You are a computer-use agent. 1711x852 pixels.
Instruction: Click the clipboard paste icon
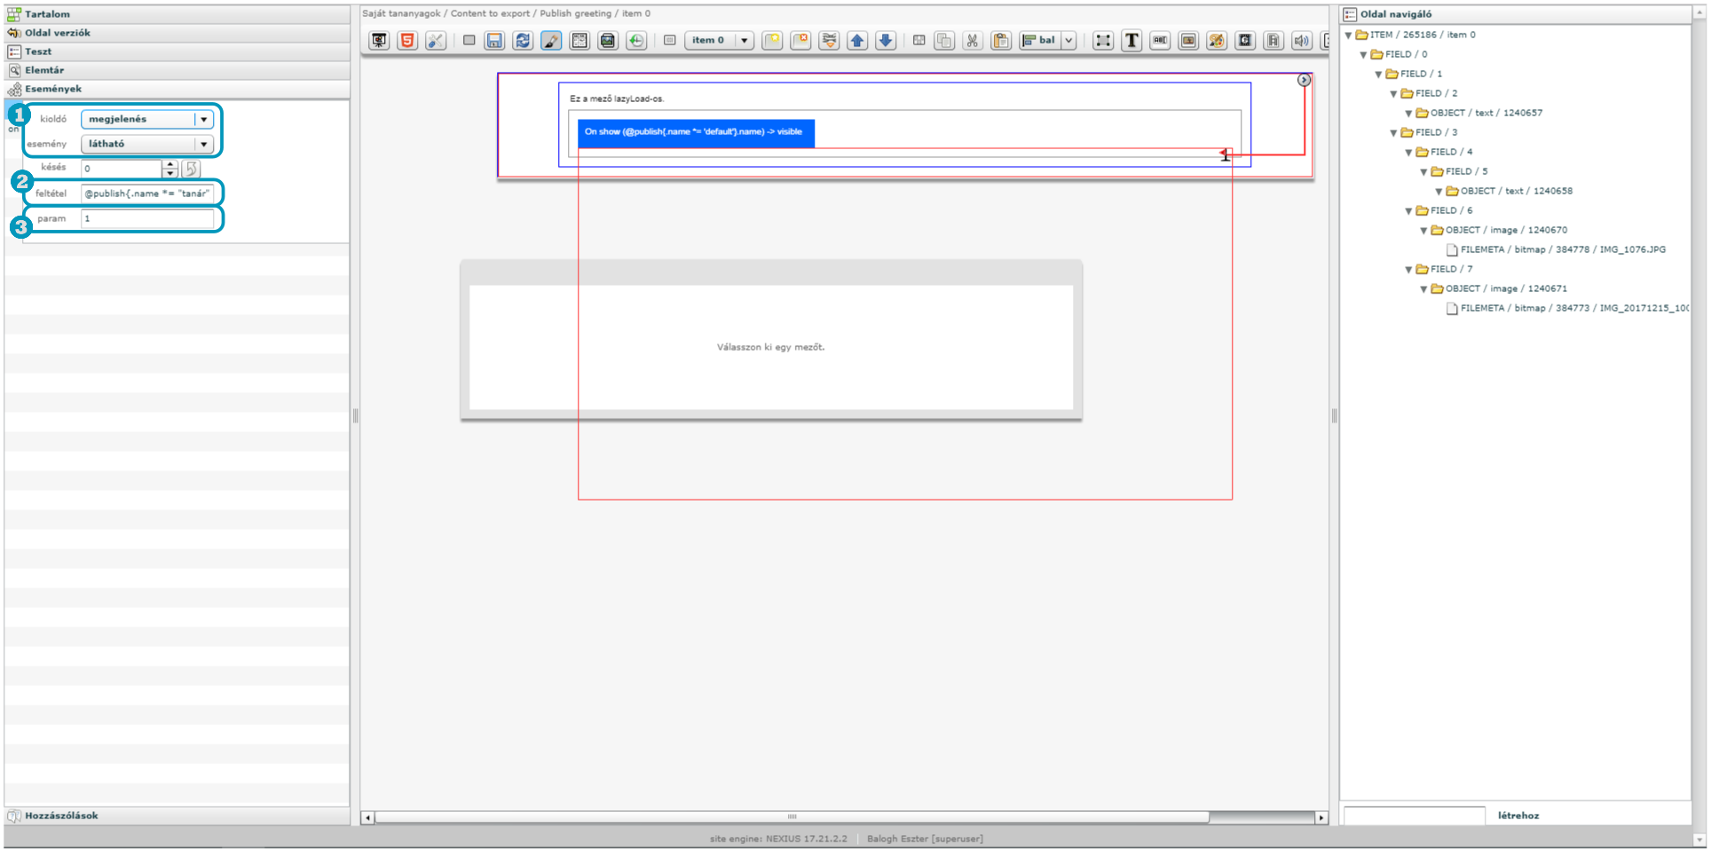[1001, 41]
